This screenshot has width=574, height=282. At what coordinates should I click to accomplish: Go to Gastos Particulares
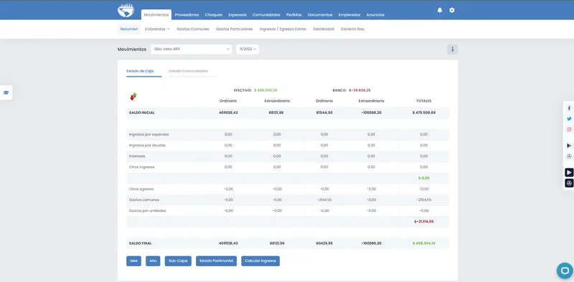(235, 29)
